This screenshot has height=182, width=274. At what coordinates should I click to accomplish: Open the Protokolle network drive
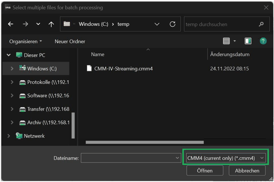coord(44,82)
